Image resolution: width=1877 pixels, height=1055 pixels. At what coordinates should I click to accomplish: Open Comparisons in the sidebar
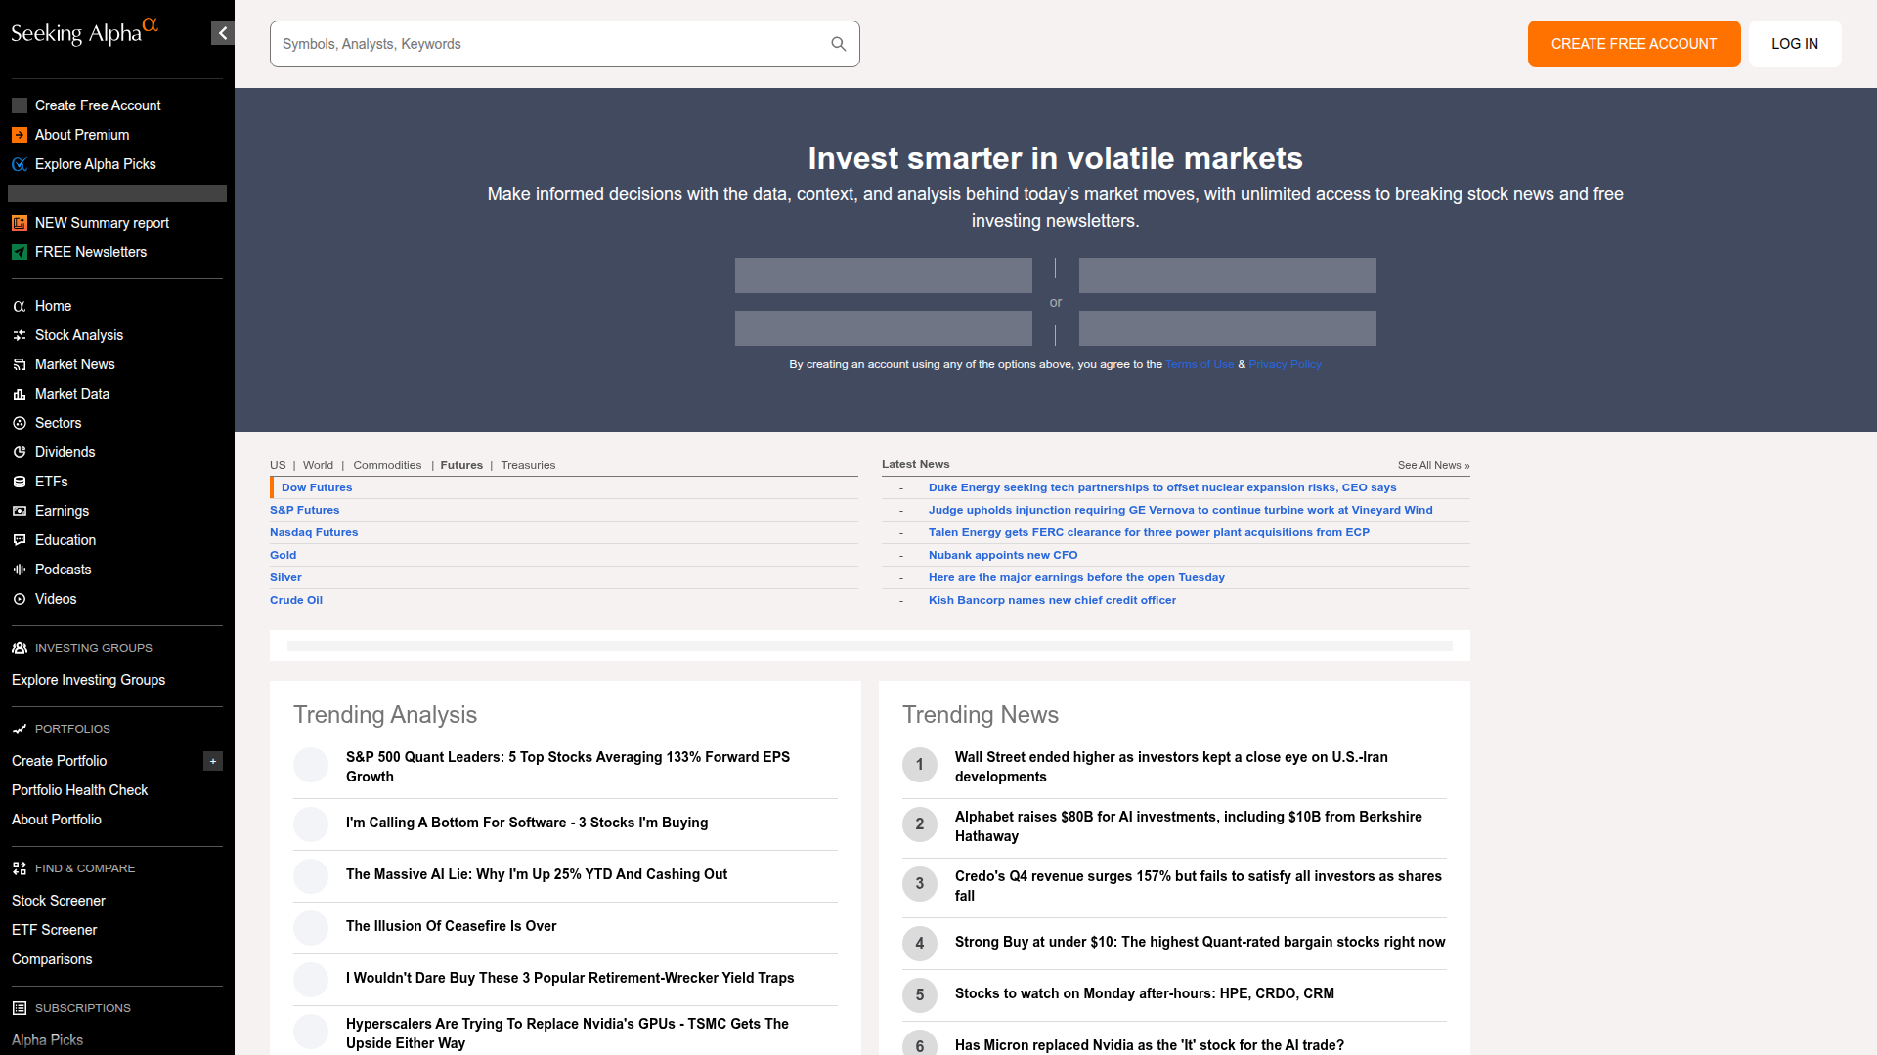click(52, 959)
